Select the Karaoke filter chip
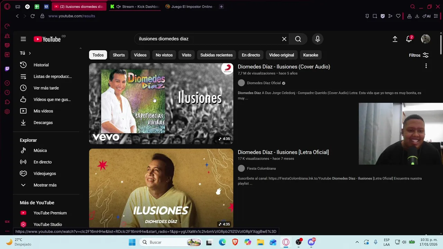 pos(310,55)
